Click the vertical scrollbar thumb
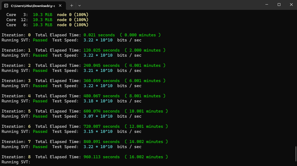The height and width of the screenshot is (166, 297). (296, 154)
